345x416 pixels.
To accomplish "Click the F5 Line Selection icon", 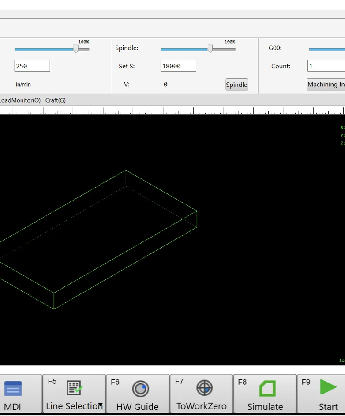I will 75,388.
